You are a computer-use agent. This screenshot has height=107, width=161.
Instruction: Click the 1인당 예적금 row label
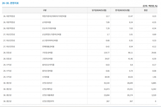47,89
